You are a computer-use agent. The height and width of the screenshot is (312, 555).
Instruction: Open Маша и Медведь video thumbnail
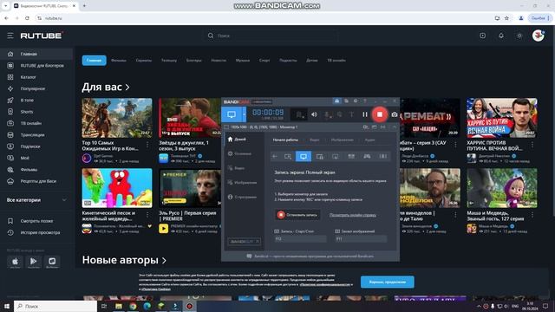[501, 188]
